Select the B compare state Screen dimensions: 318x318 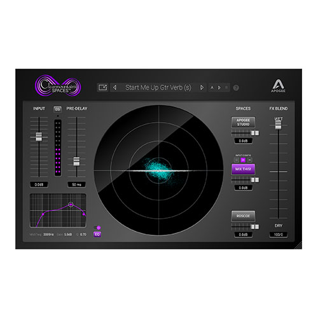coord(226,88)
